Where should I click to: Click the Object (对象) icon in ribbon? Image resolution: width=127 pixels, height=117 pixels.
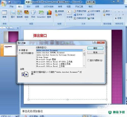tap(89, 18)
